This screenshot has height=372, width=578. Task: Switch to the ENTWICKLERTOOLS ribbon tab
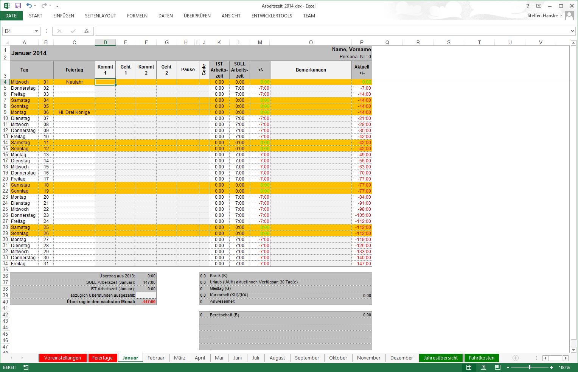[272, 16]
